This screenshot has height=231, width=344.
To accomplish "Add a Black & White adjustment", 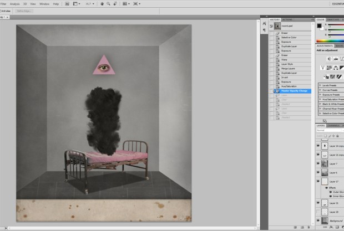I will [342, 68].
